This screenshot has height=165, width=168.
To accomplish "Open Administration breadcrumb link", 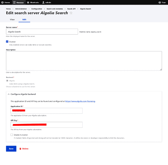I will coord(21,9).
